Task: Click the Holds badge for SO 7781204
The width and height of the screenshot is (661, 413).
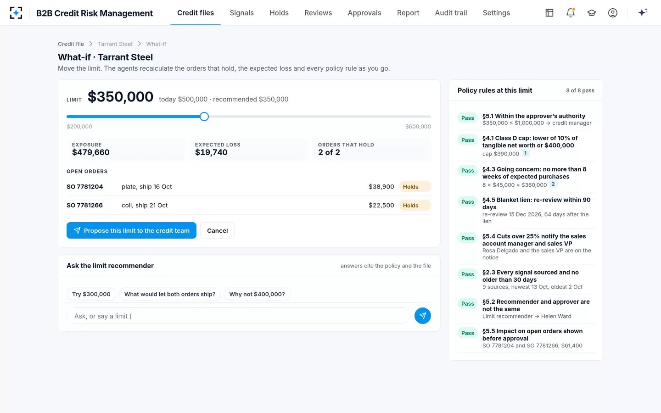Action: (415, 187)
